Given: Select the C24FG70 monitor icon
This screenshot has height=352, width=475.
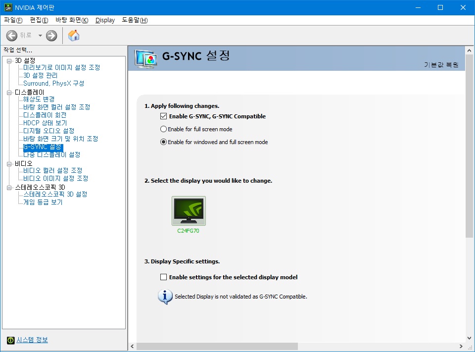Looking at the screenshot, I should pyautogui.click(x=189, y=211).
